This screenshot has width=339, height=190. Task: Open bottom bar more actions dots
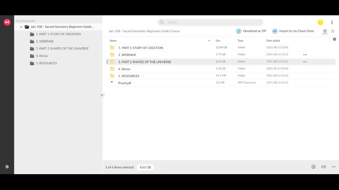click(x=334, y=167)
